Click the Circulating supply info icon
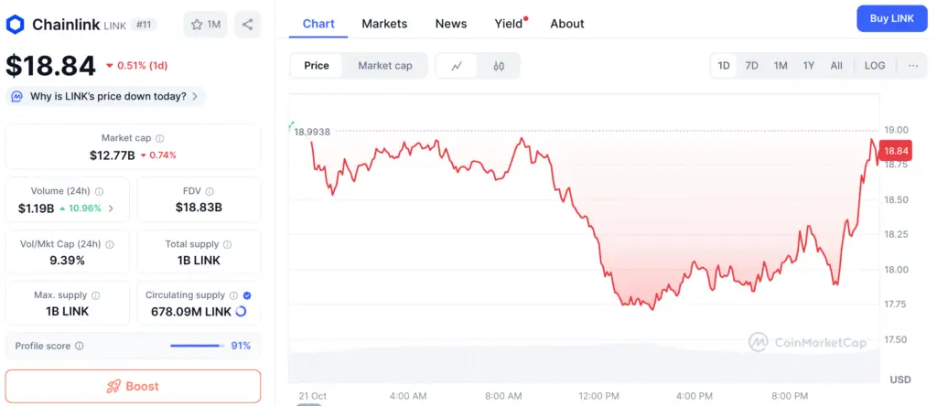The image size is (937, 406). 234,295
